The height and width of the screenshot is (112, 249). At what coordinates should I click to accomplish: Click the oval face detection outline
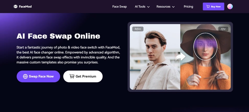click(x=205, y=46)
